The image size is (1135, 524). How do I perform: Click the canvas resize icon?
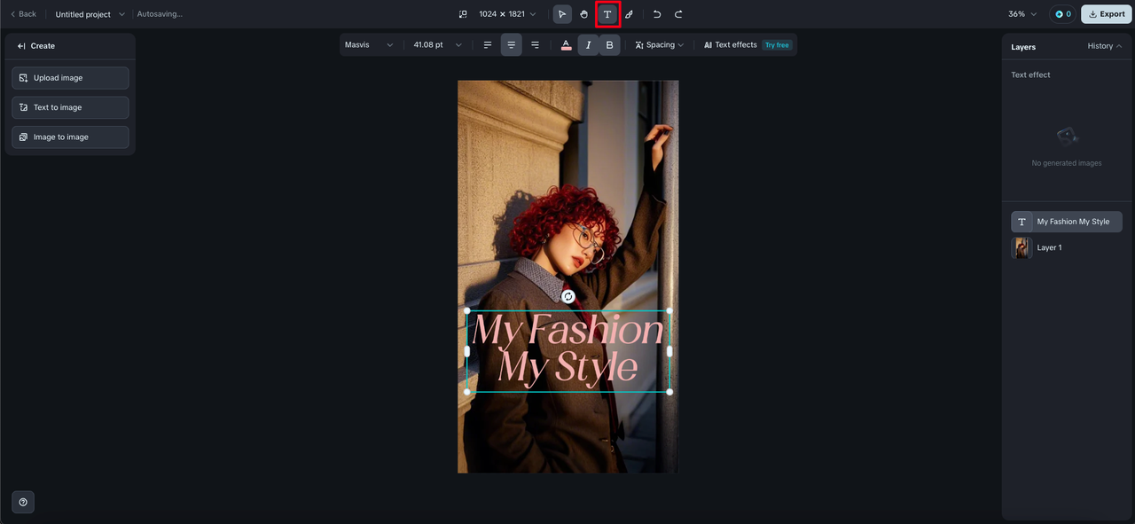tap(462, 14)
